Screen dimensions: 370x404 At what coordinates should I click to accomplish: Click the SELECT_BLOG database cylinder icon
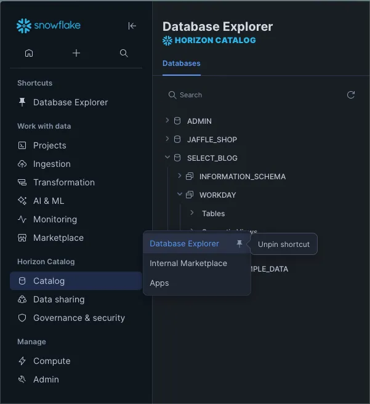(177, 158)
